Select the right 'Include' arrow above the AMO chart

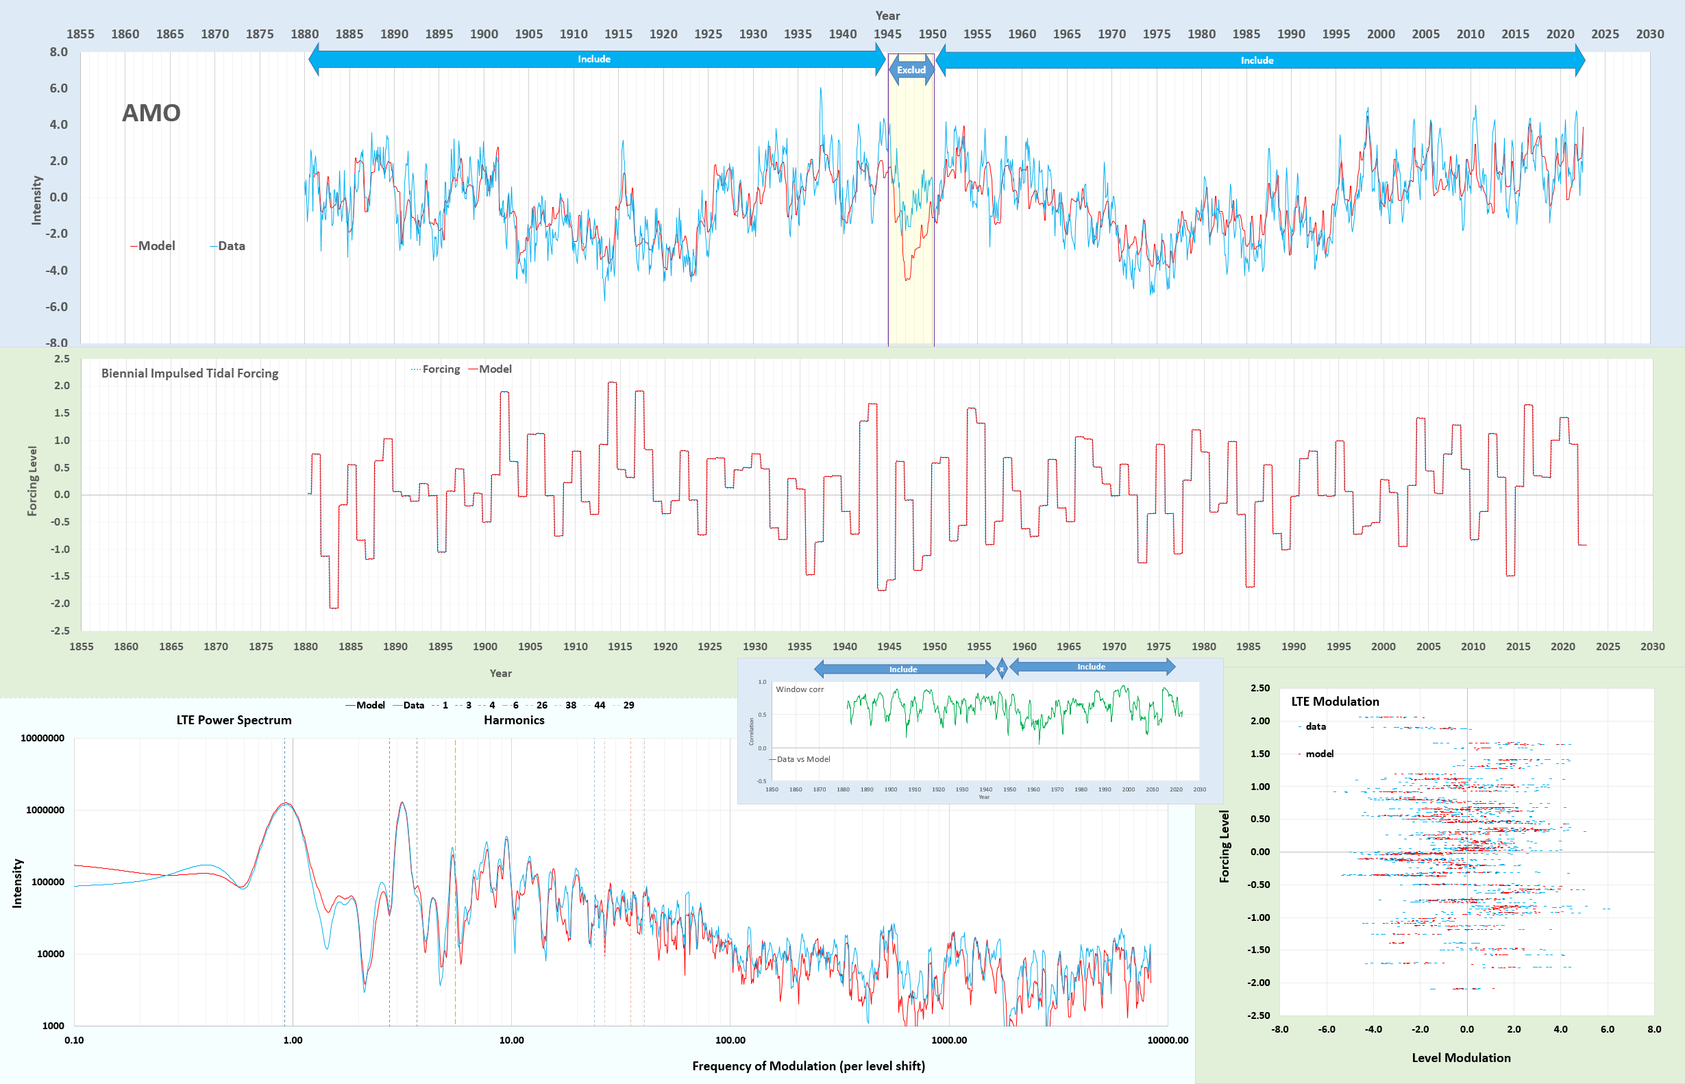(1257, 60)
